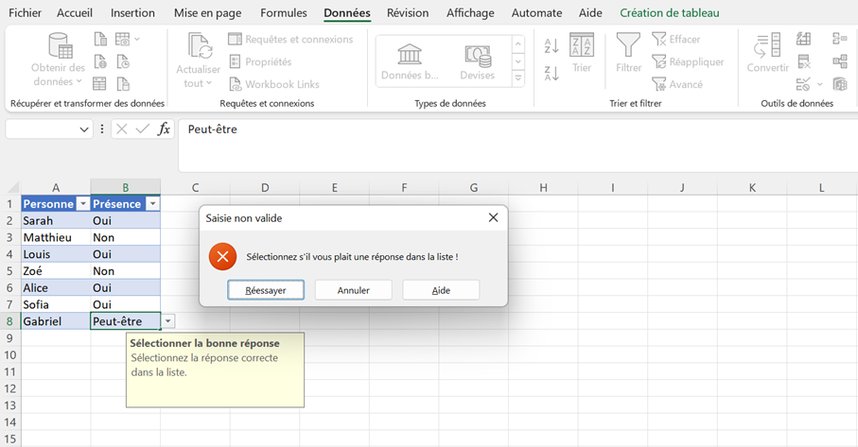Click the Actualiser tout refresh icon
Image resolution: width=858 pixels, height=447 pixels.
coord(200,46)
